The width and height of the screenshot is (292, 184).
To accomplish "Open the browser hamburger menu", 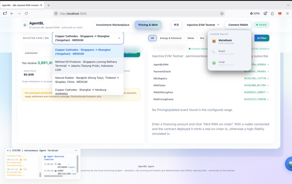I will pos(287,14).
